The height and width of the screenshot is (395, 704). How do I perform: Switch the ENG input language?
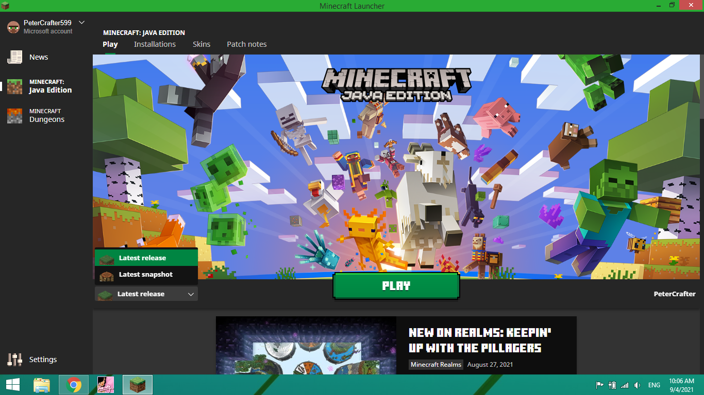(x=654, y=385)
